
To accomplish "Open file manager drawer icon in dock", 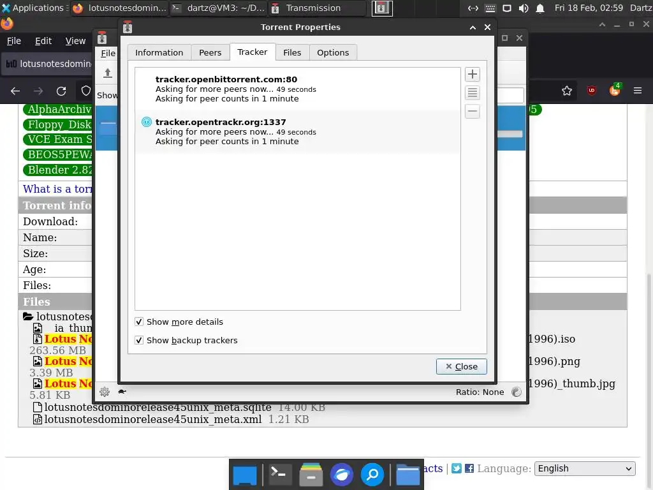I will point(311,474).
